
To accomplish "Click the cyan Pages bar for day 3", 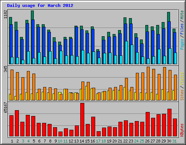I will pos(23,62).
